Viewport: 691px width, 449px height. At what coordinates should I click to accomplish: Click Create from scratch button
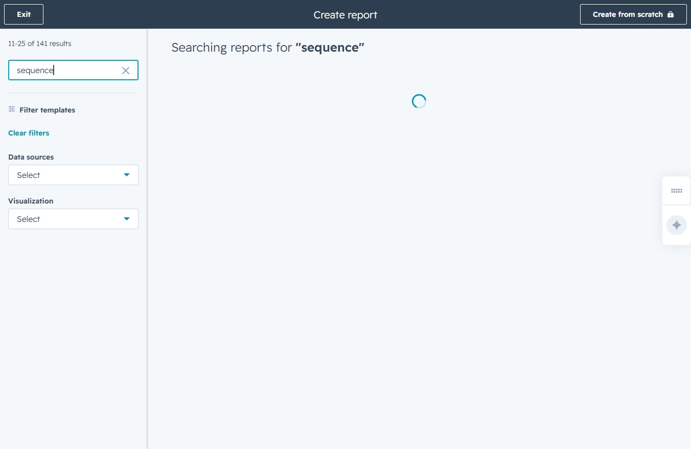(633, 14)
